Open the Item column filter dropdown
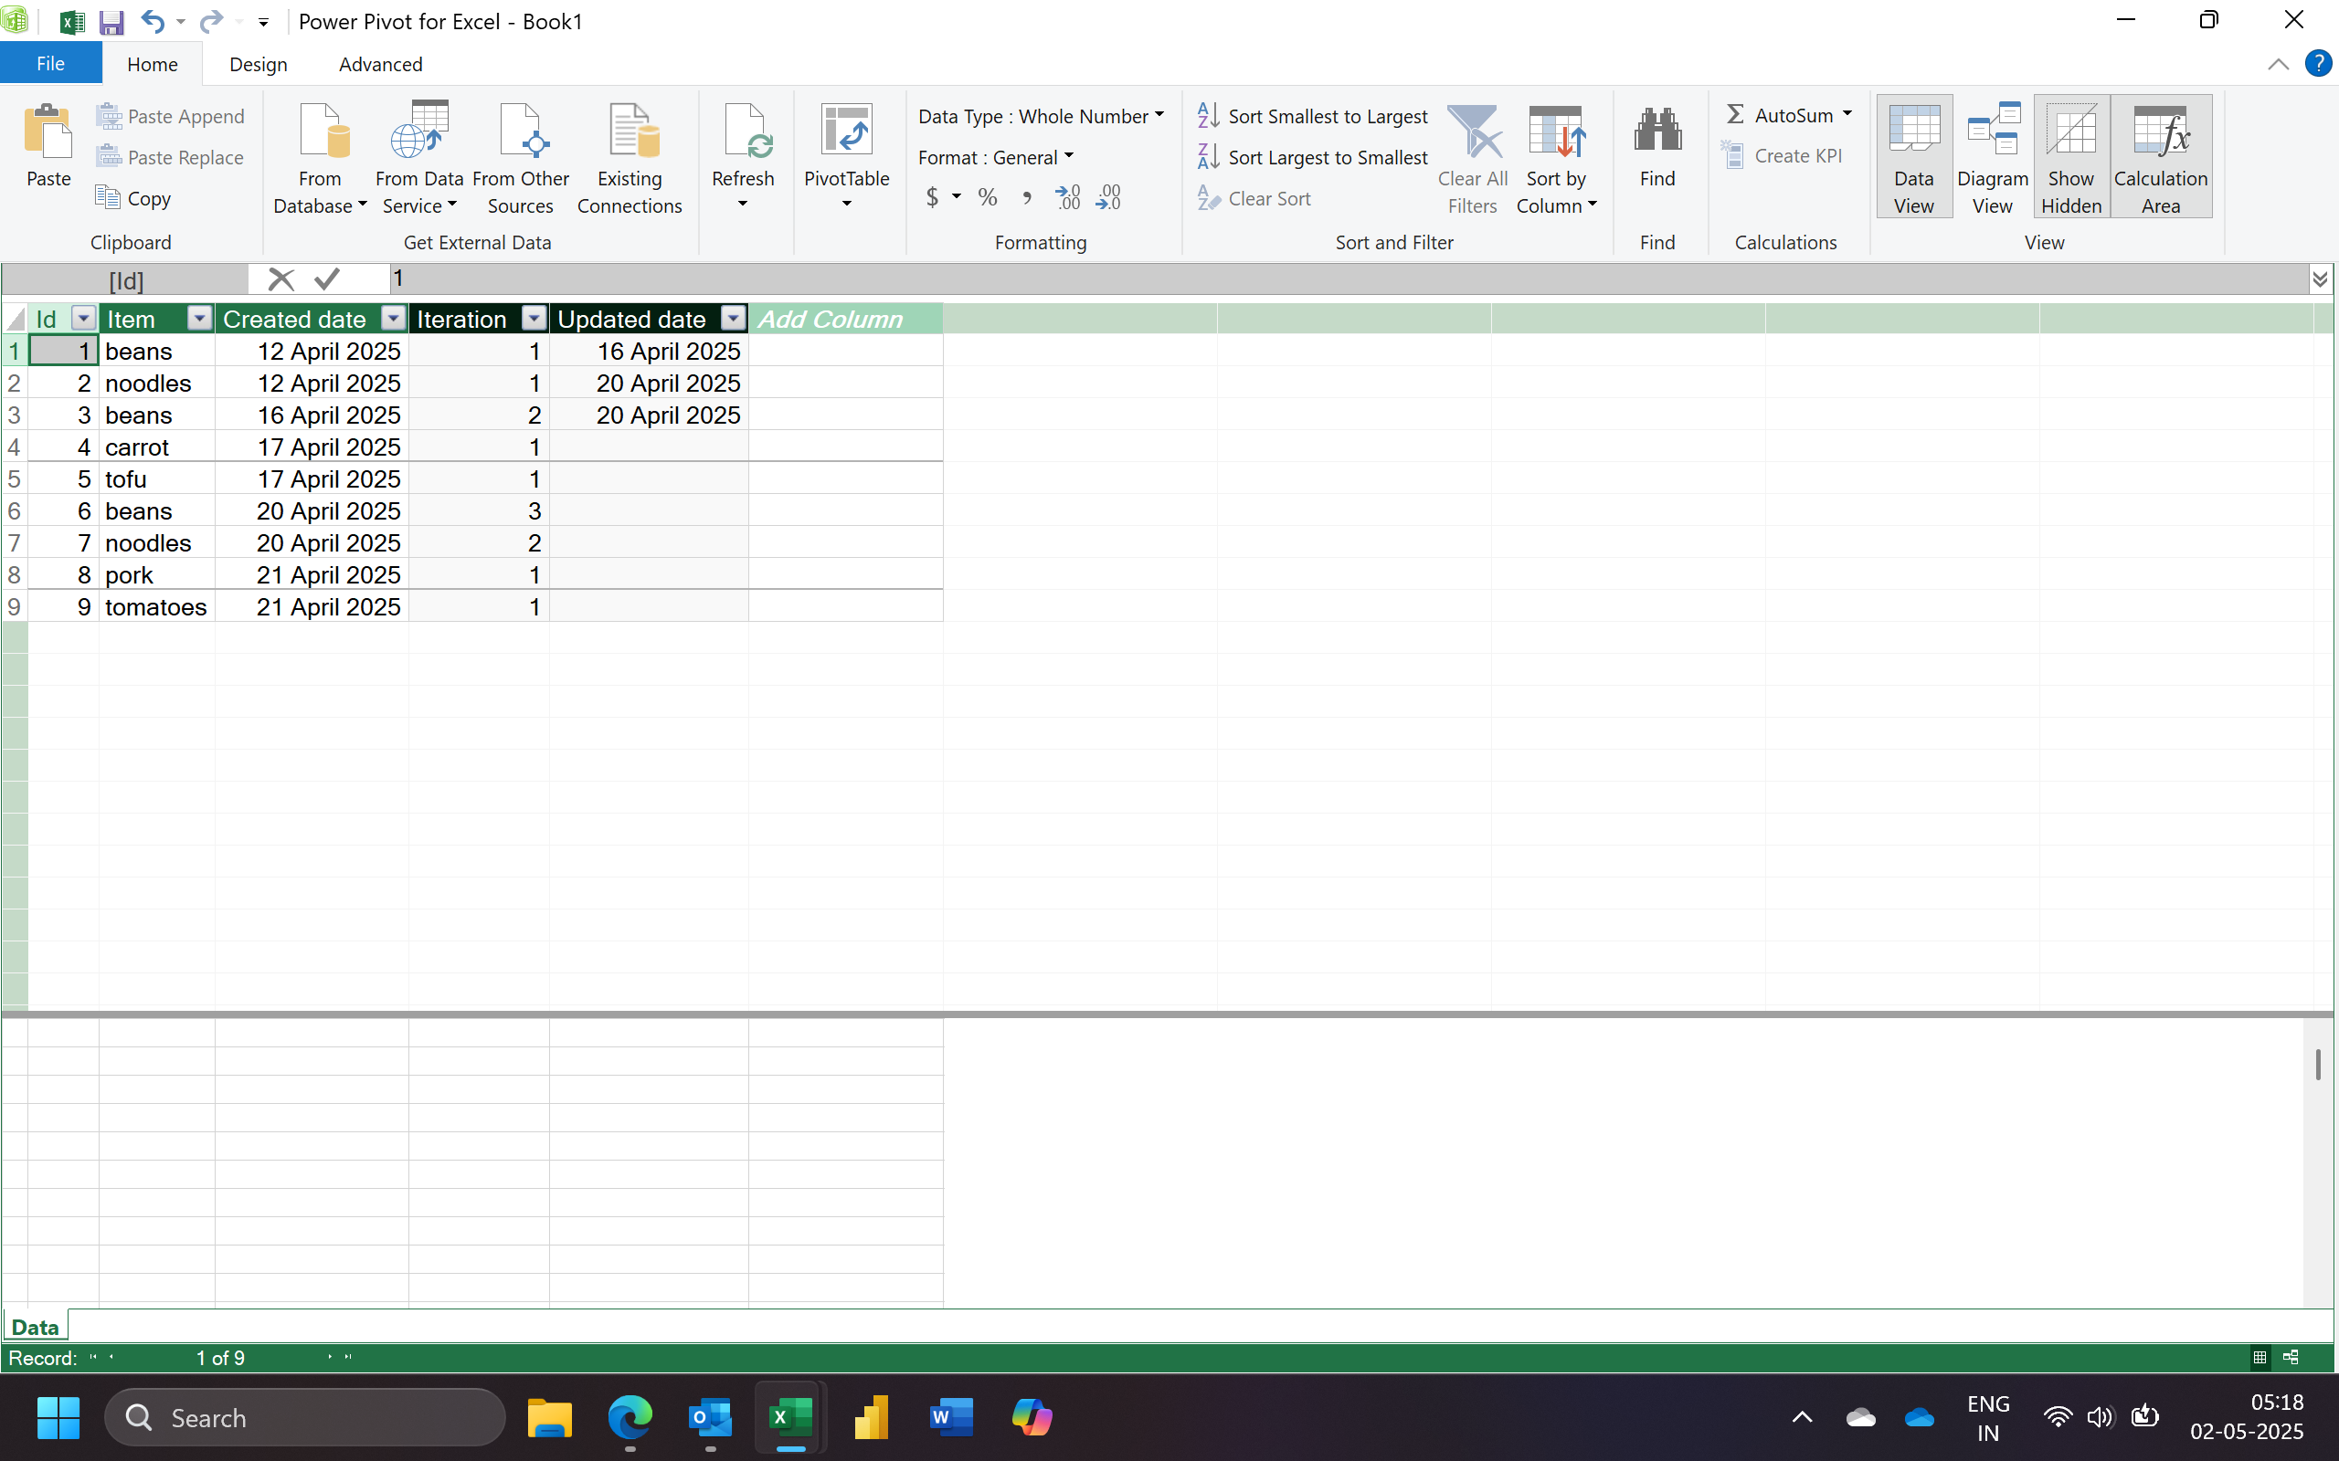The height and width of the screenshot is (1461, 2339). (x=199, y=318)
